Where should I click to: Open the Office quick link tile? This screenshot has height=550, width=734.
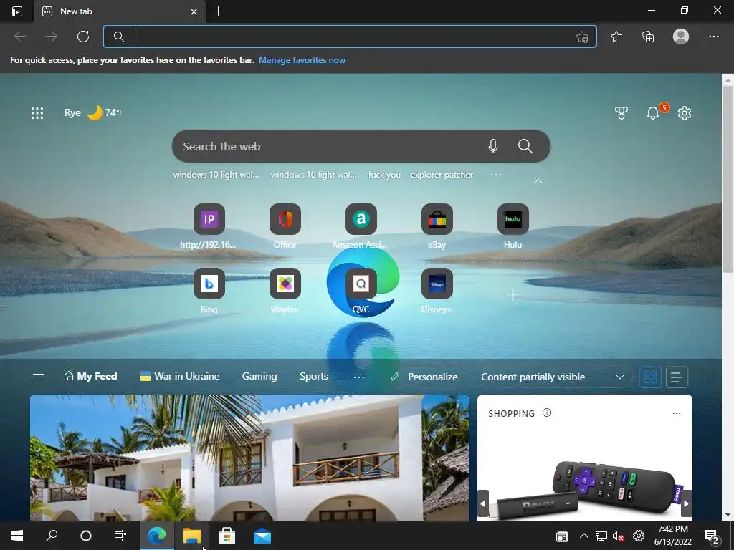pos(285,226)
